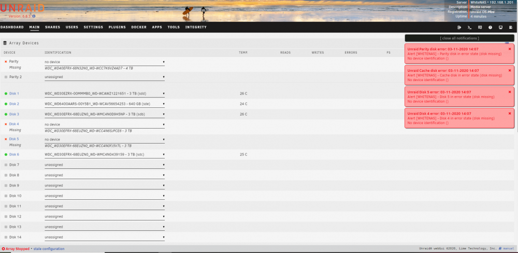
Task: Click the manual link in footer
Action: pos(509,248)
